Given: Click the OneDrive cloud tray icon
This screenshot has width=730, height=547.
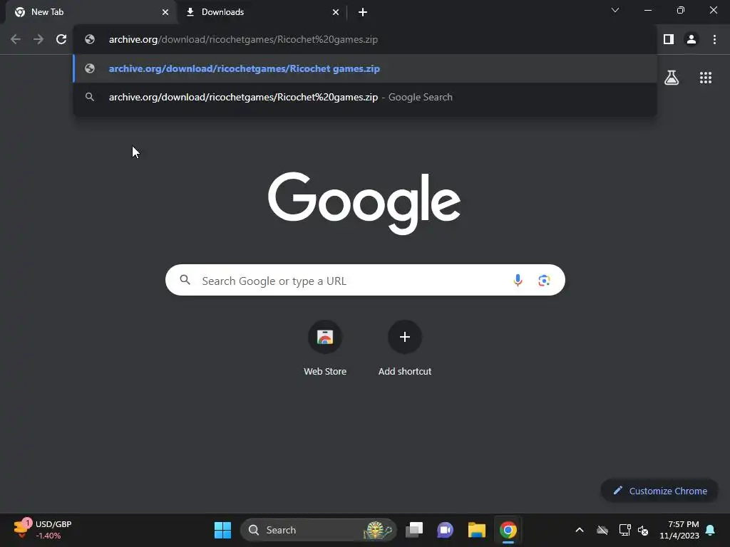Looking at the screenshot, I should coord(602,530).
